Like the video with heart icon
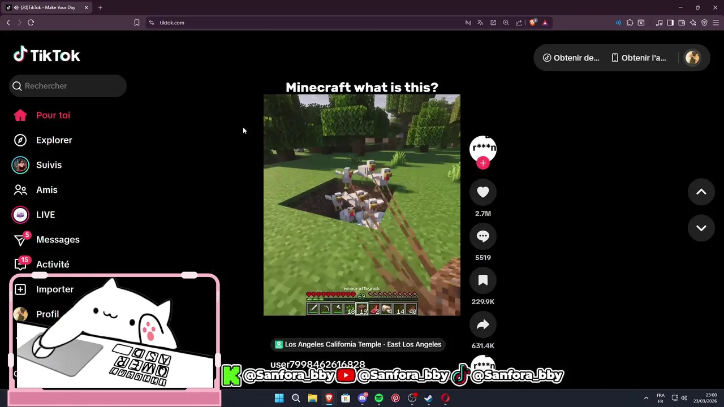This screenshot has width=724, height=407. pos(483,192)
